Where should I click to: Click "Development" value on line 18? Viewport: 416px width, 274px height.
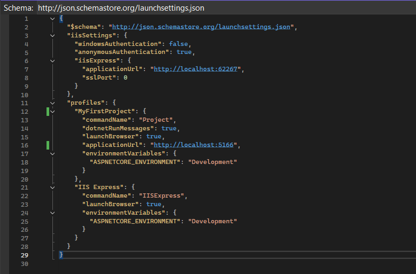pyautogui.click(x=212, y=162)
